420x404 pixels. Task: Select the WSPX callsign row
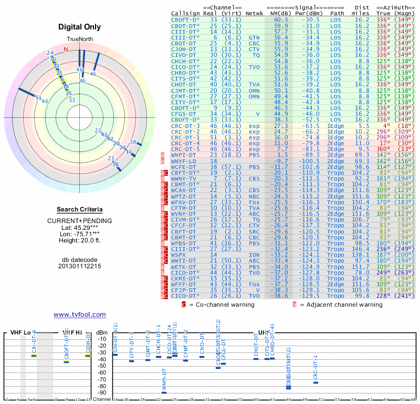tap(293, 255)
